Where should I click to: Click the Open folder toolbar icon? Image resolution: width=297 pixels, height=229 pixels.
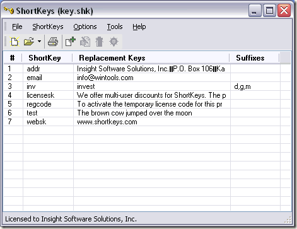[29, 42]
